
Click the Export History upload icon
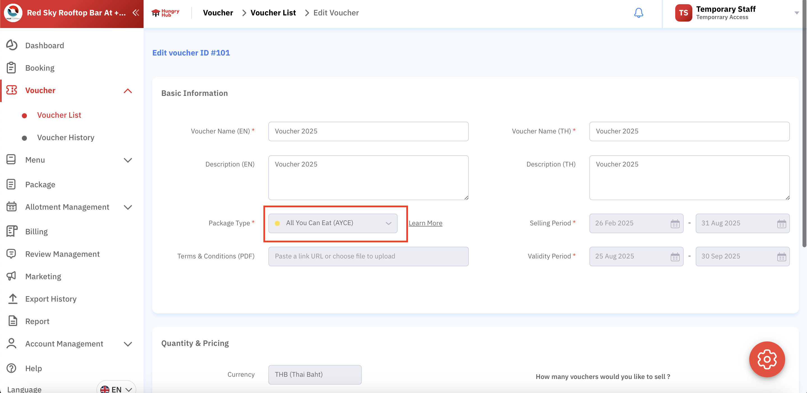coord(13,299)
